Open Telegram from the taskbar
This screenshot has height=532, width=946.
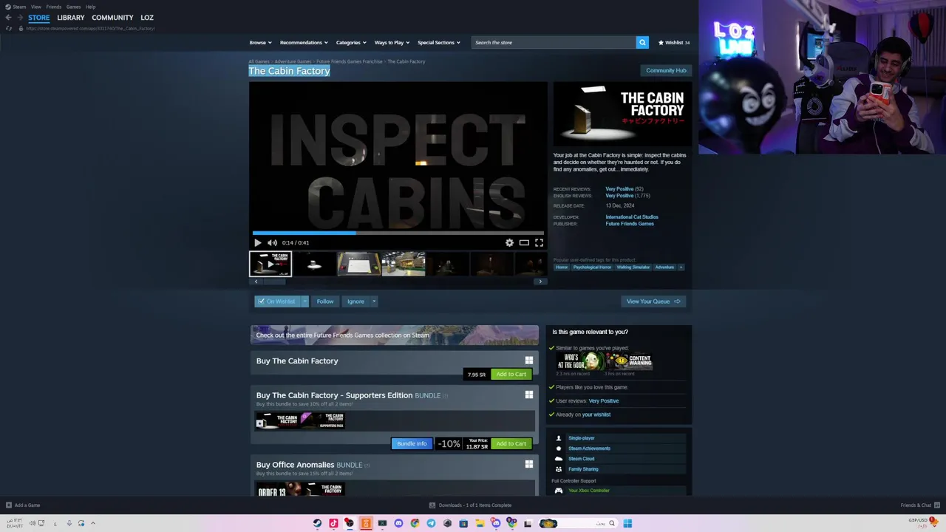click(431, 523)
